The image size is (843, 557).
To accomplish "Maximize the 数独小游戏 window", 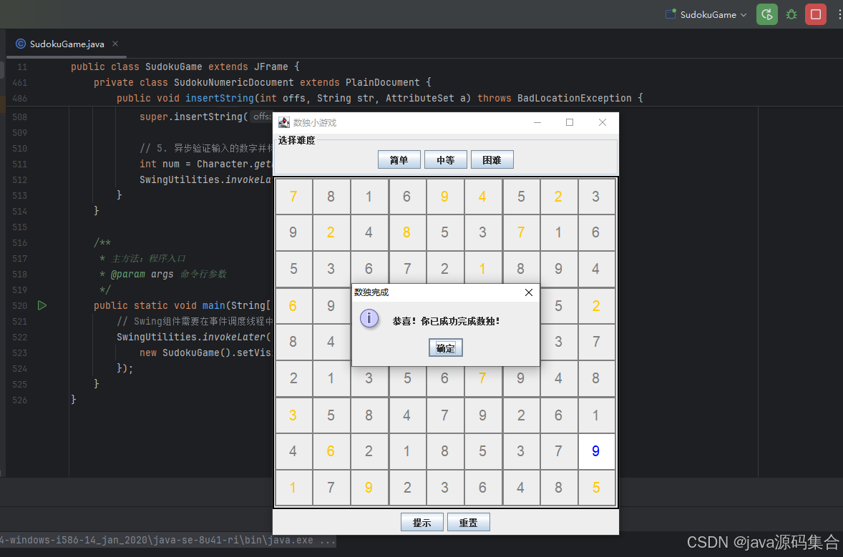I will [570, 122].
